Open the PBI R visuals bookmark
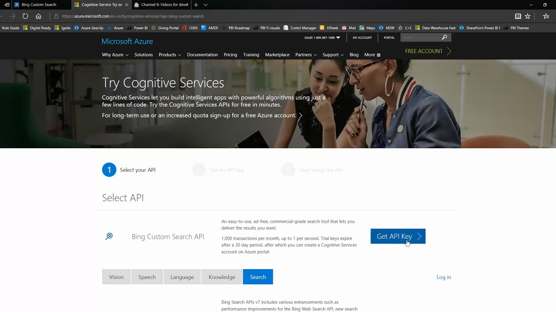556x312 pixels. click(267, 28)
